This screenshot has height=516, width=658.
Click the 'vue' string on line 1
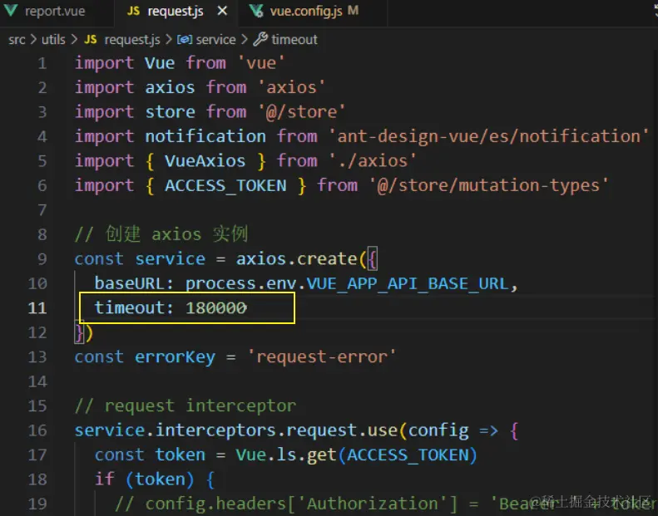tap(261, 63)
